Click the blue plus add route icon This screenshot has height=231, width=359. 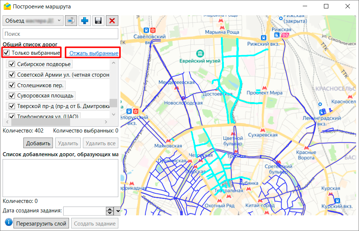click(84, 21)
